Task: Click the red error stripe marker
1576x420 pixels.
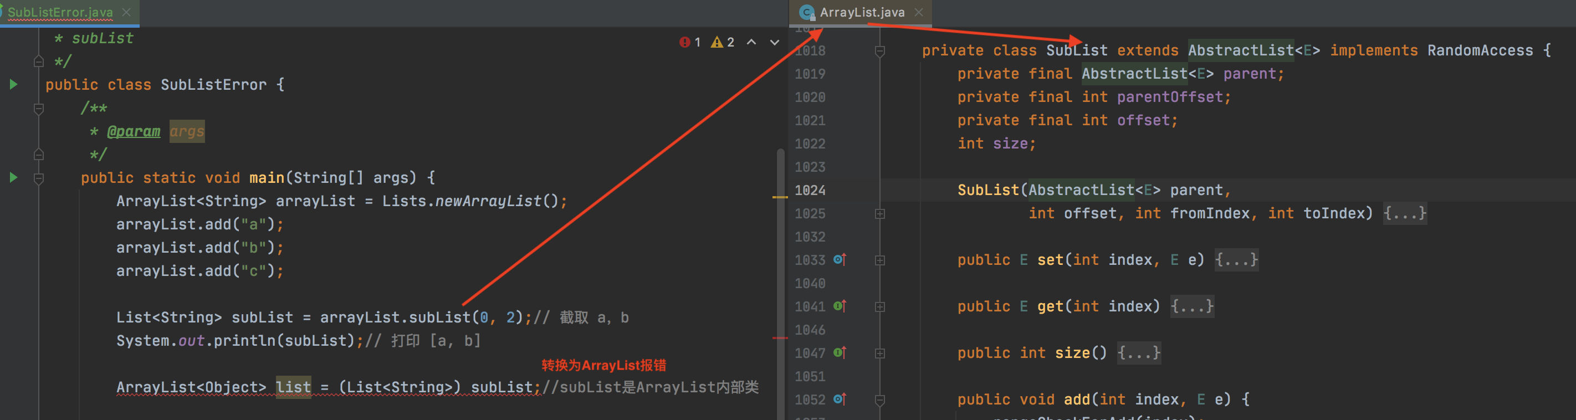Action: coord(780,337)
